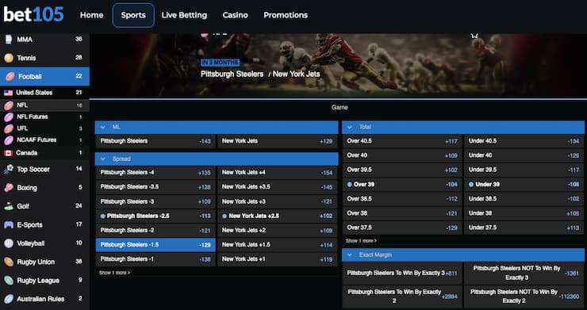
Task: Click the Volleyball icon
Action: (x=9, y=243)
